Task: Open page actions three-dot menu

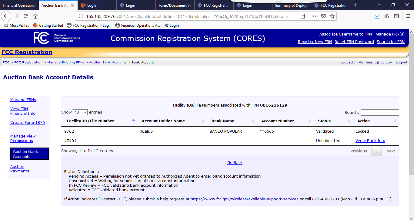Action: pos(315,16)
